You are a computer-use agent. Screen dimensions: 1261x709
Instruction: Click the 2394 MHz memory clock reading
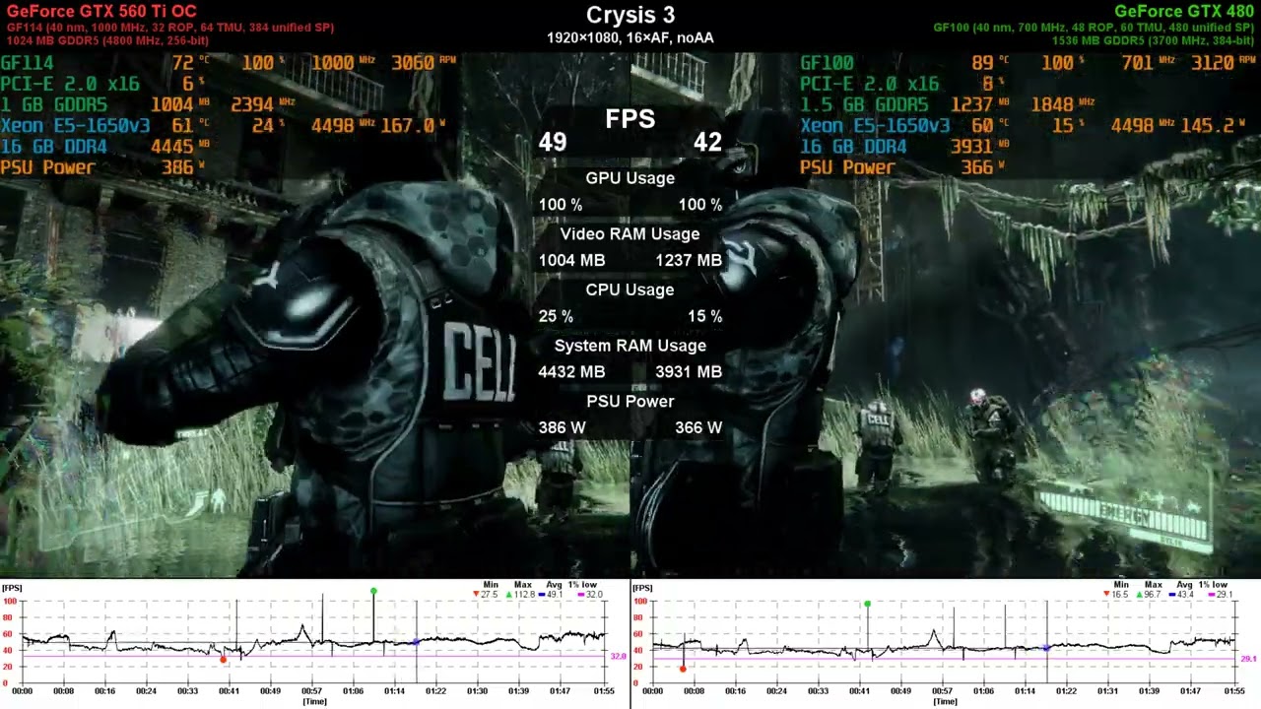pos(263,105)
